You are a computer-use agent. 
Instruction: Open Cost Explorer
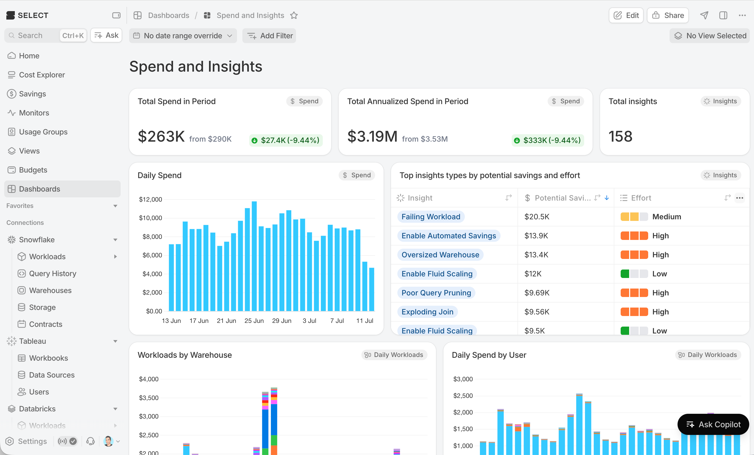62,75
